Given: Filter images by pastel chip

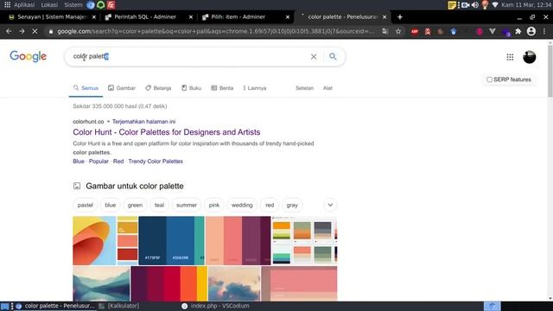Looking at the screenshot, I should [x=85, y=205].
